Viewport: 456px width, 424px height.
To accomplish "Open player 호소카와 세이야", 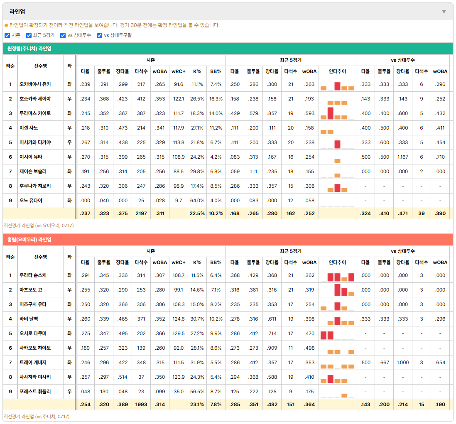I will (x=35, y=99).
